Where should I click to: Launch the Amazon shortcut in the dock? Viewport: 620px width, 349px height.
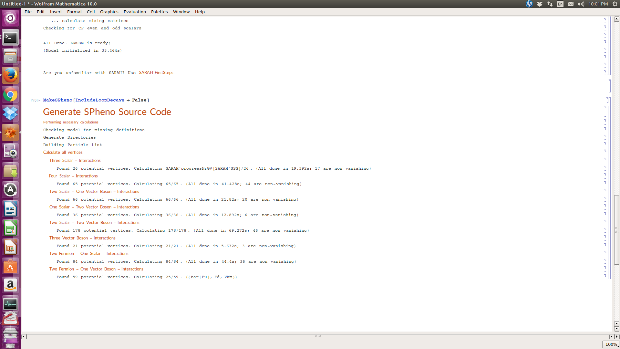click(10, 285)
